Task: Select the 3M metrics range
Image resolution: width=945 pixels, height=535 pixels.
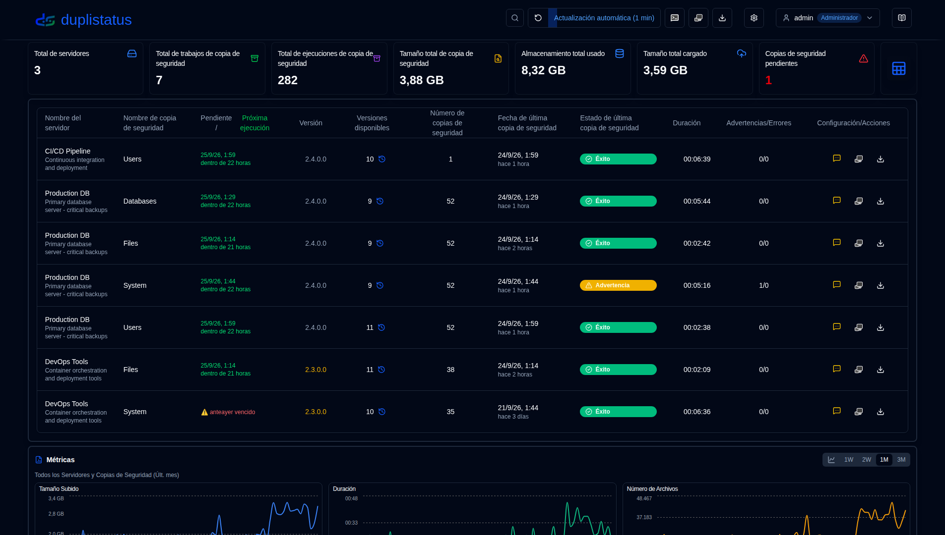Action: click(901, 460)
